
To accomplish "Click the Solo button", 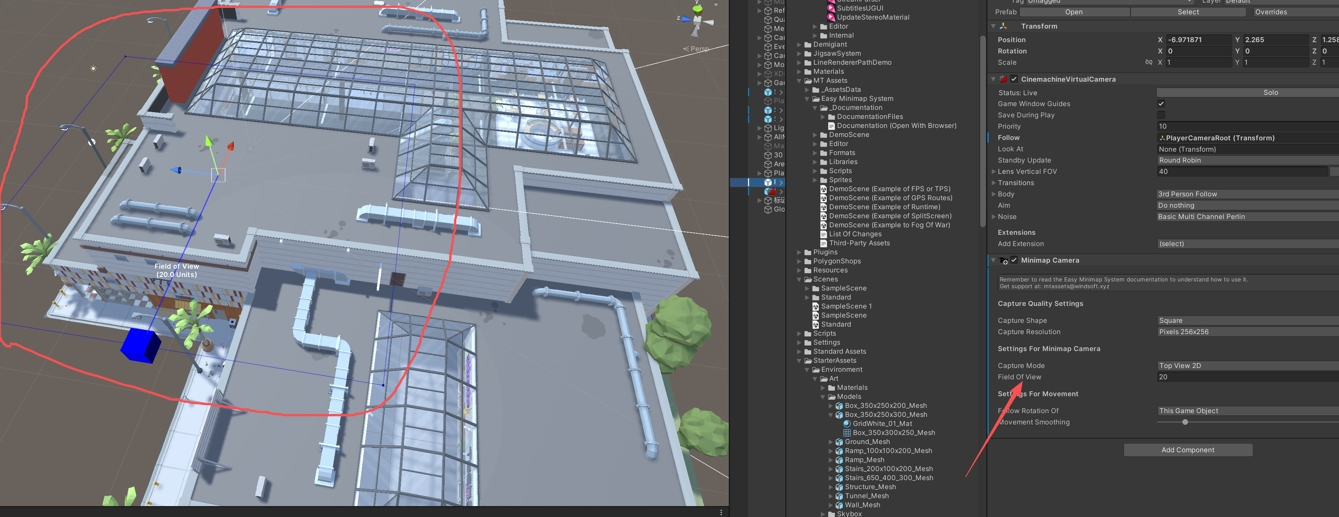I will coord(1270,93).
